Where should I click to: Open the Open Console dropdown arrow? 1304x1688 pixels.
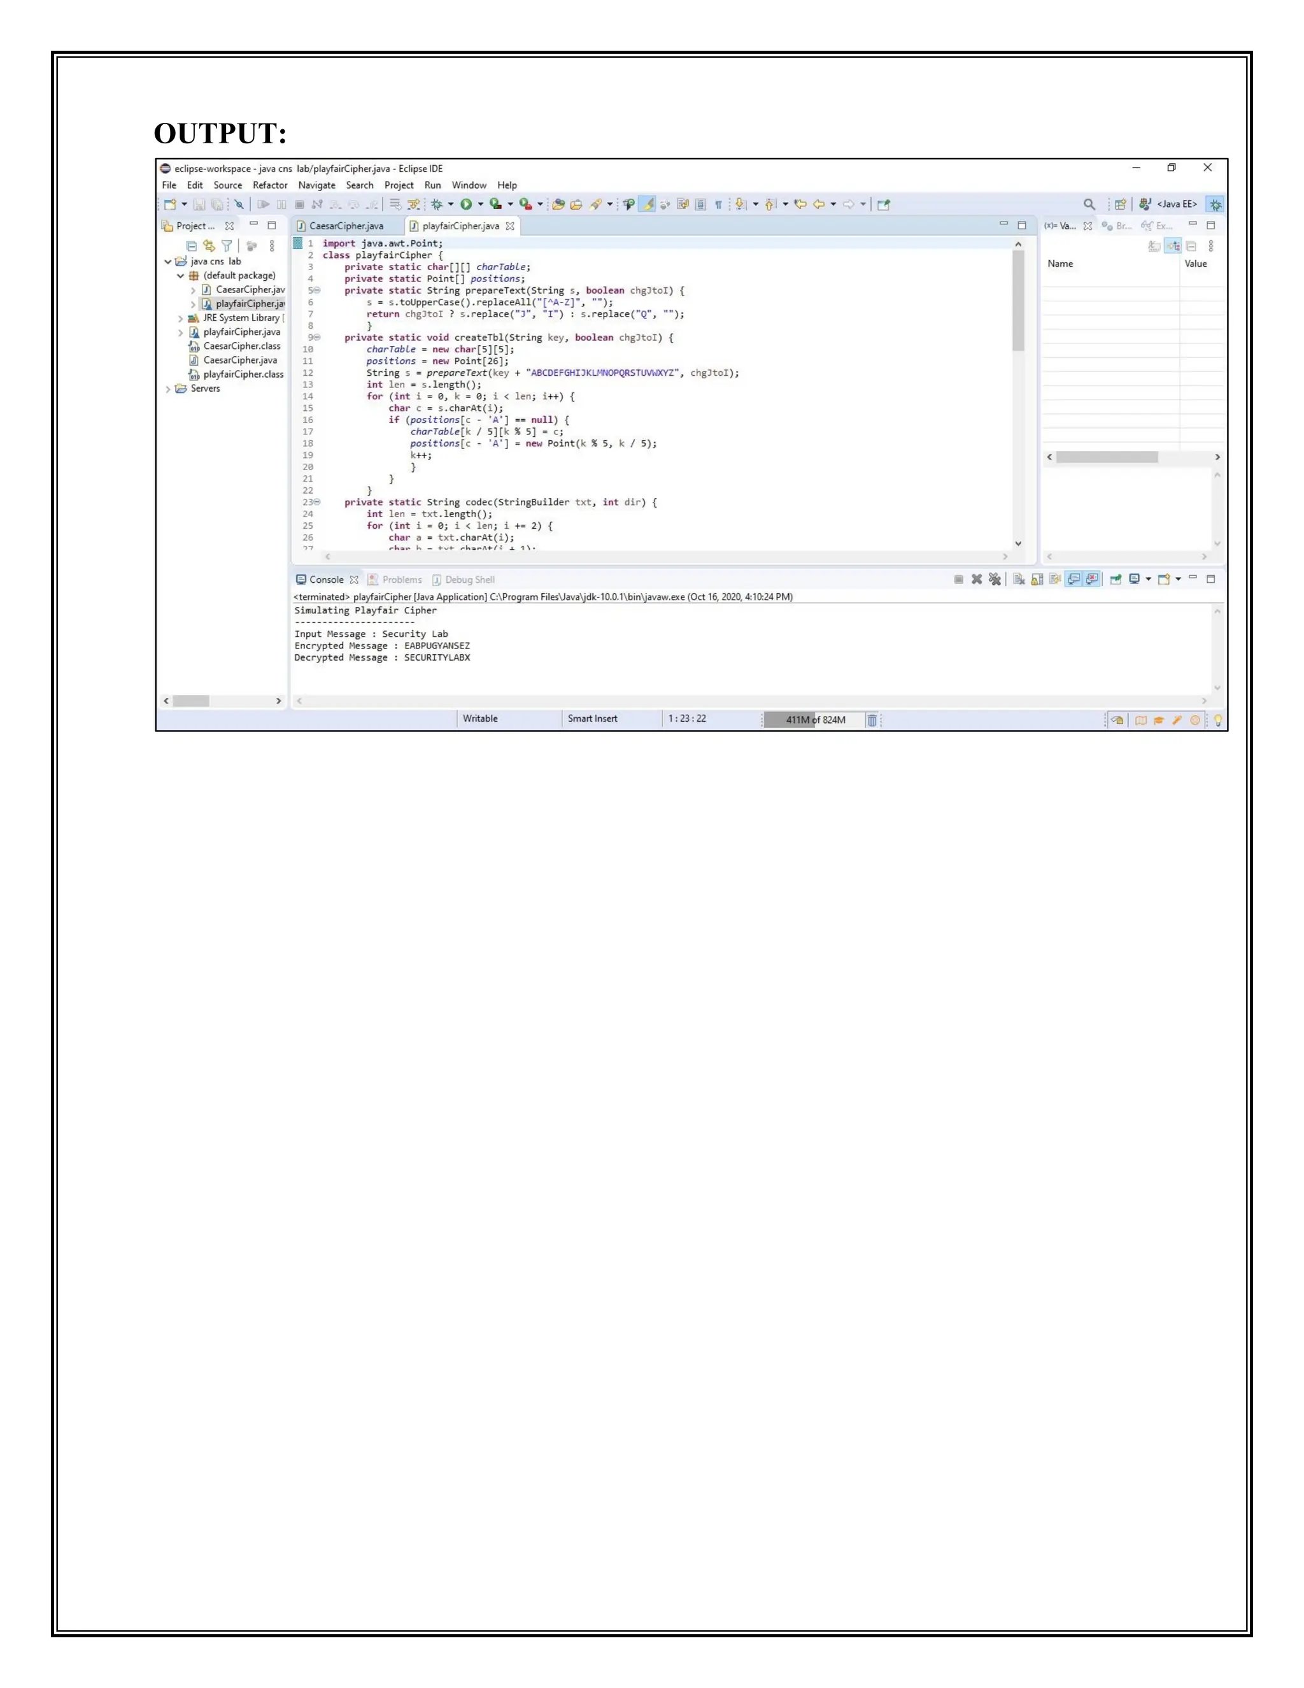1179,579
